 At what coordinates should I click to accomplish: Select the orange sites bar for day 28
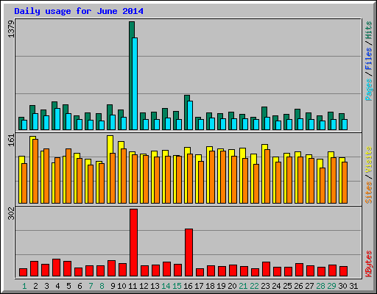pyautogui.click(x=323, y=185)
